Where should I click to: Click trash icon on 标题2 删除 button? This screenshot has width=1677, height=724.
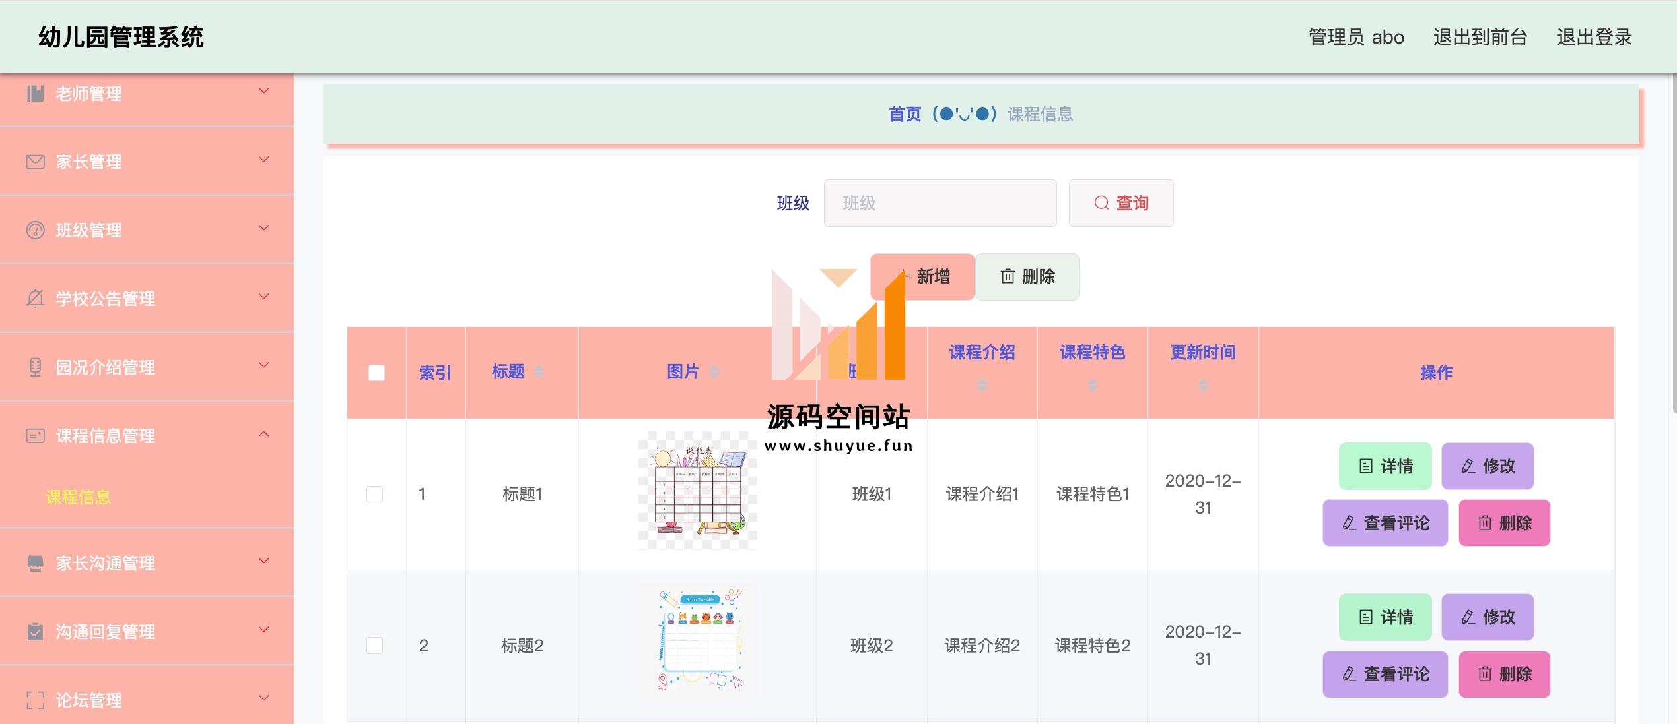(1485, 674)
